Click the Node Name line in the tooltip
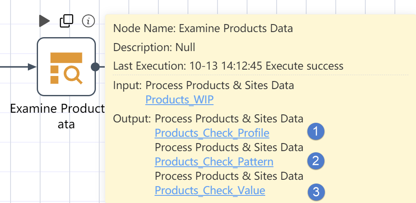The height and width of the screenshot is (203, 416). click(203, 28)
